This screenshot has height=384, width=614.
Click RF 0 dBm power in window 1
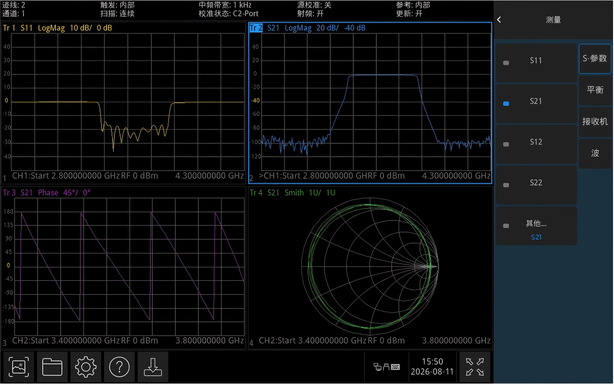pyautogui.click(x=140, y=176)
